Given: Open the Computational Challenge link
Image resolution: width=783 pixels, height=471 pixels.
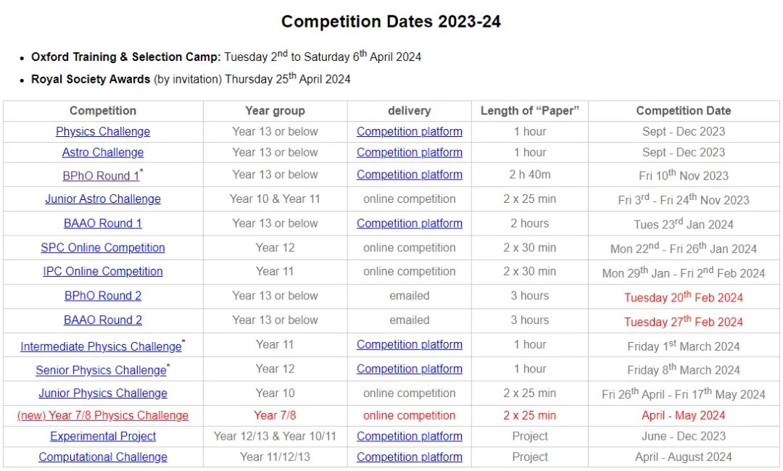Looking at the screenshot, I should click(x=103, y=457).
